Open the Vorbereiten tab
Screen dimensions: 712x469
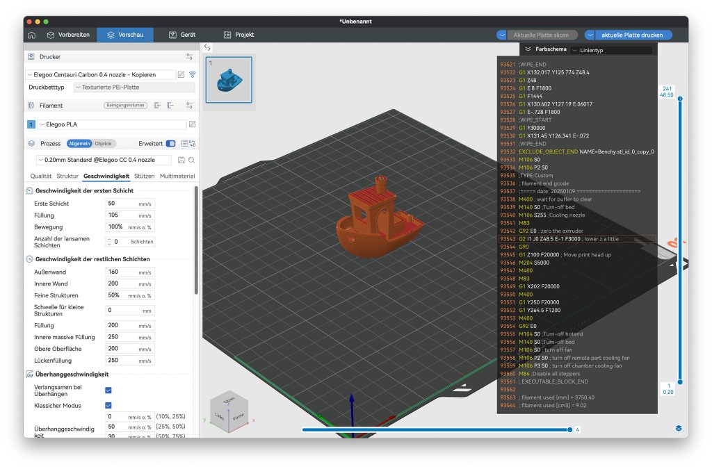[x=68, y=35]
